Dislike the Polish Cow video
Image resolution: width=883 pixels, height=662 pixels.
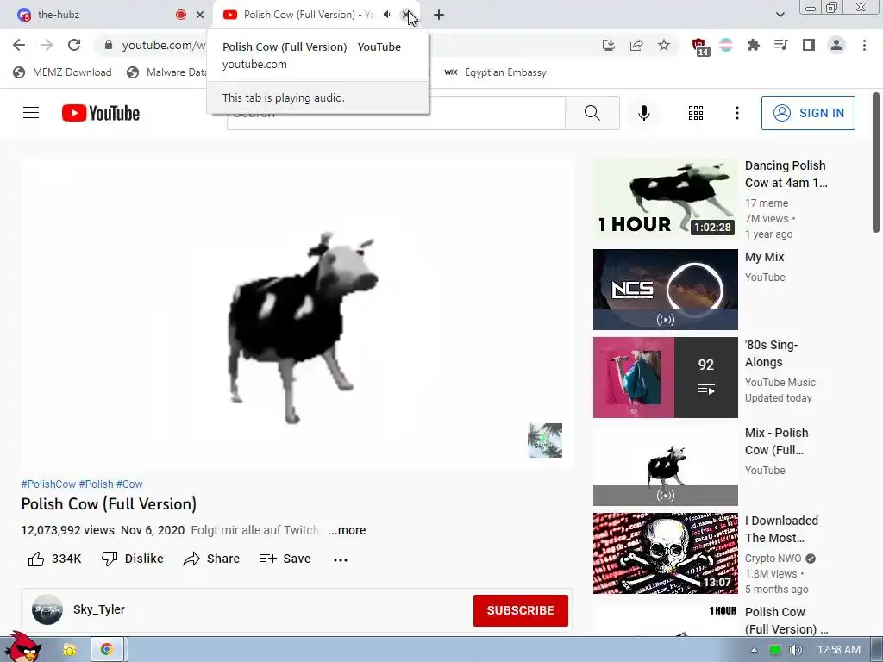pos(132,559)
